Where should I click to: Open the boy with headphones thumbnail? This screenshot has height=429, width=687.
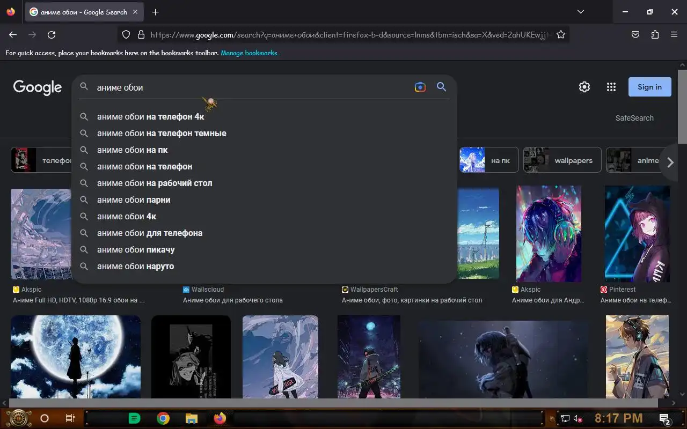(637, 357)
